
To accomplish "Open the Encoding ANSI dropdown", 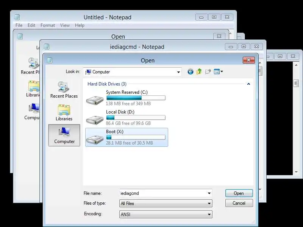I will [166, 214].
